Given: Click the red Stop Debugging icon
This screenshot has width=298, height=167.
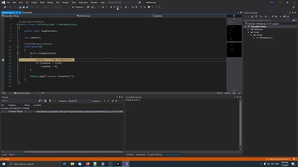Looking at the screenshot, I should (x=103, y=7).
